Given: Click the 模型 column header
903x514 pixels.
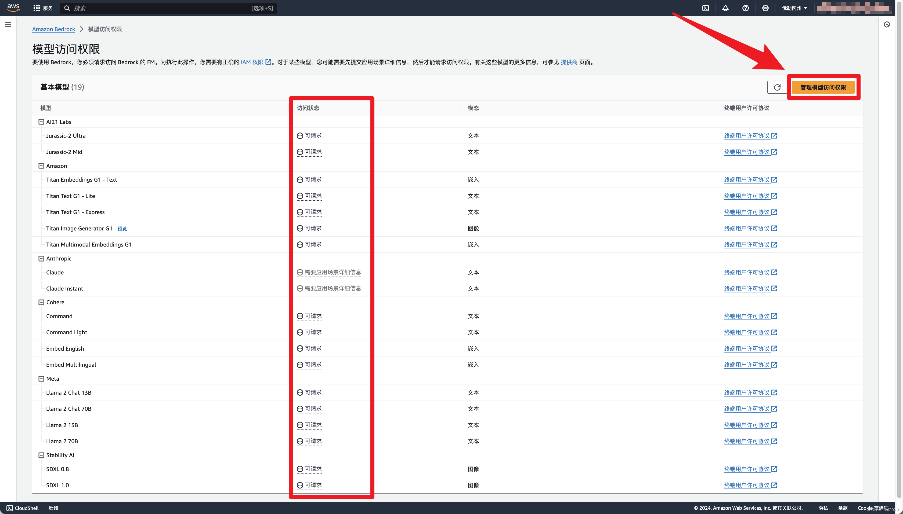Looking at the screenshot, I should [46, 108].
